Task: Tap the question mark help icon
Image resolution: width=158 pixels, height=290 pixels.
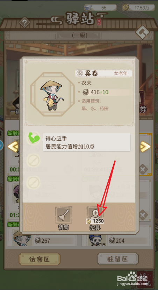Action: 24,23
